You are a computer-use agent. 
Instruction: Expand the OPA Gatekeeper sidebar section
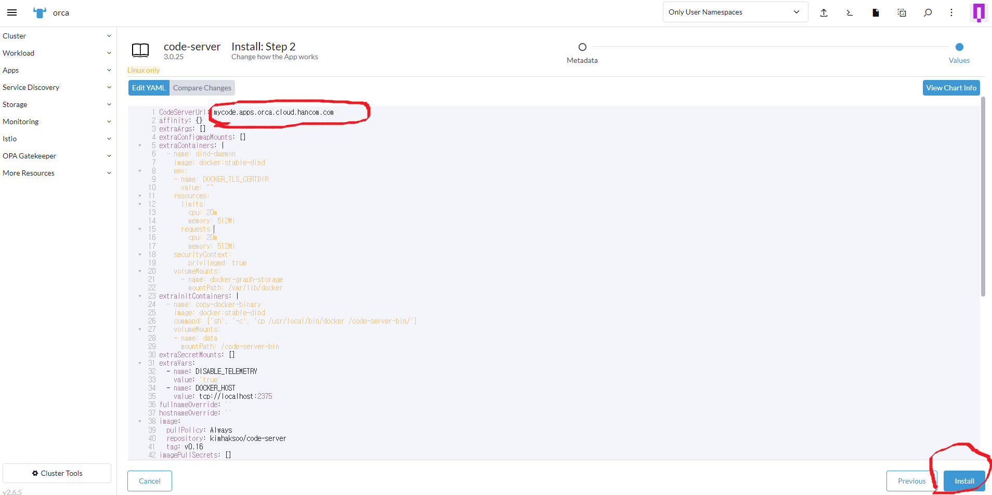58,156
